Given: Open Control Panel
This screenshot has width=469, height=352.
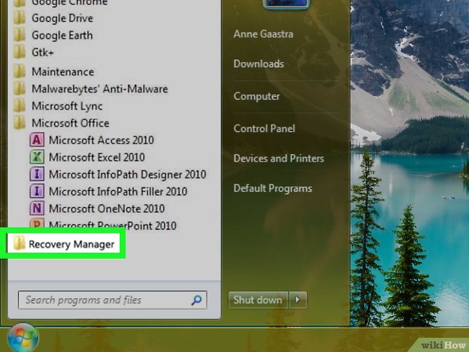Looking at the screenshot, I should click(x=264, y=128).
